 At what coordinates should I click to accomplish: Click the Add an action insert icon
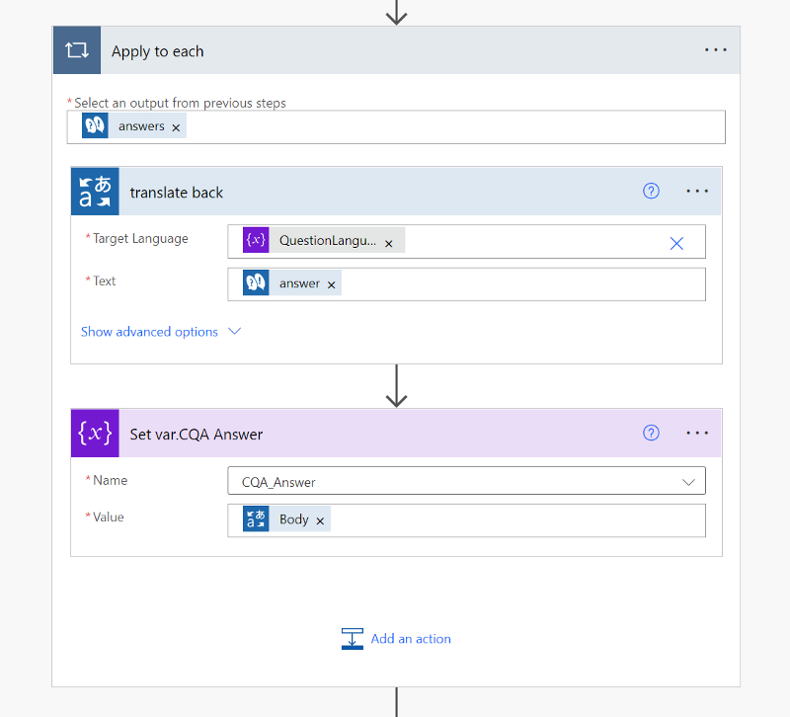click(x=353, y=638)
